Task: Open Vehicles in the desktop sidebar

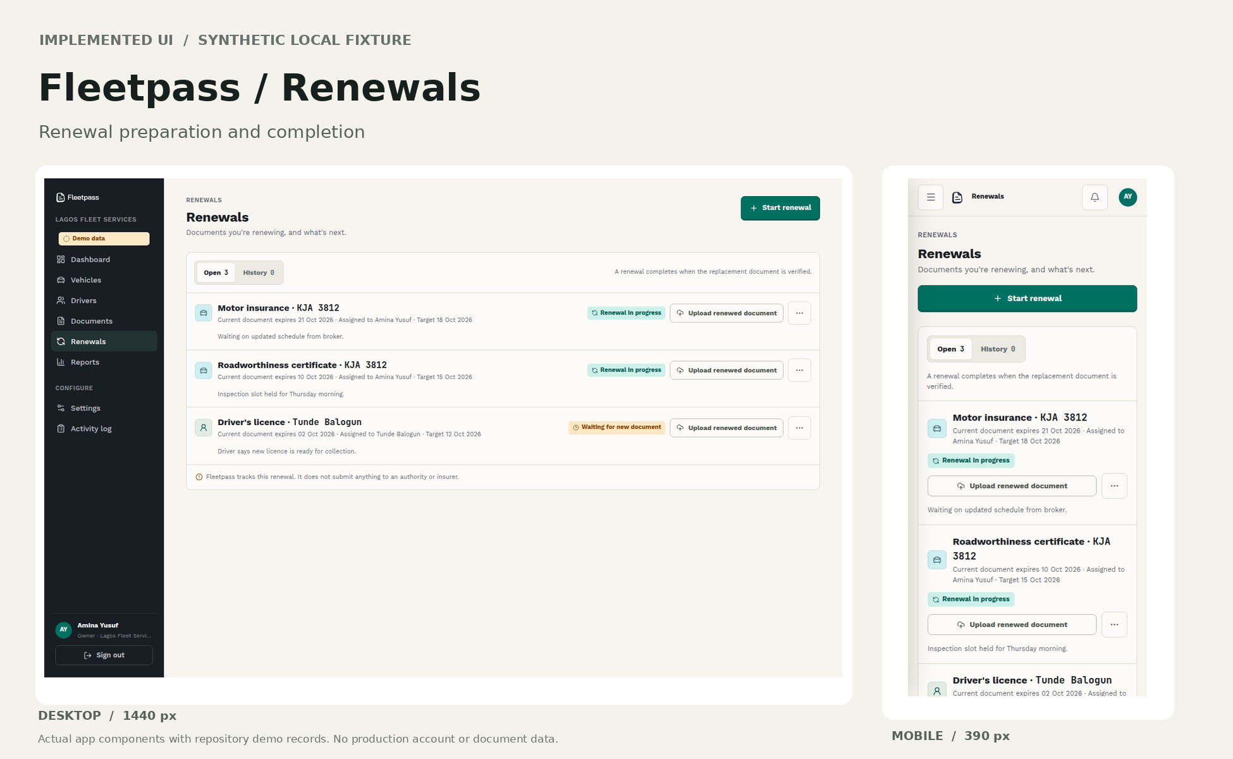Action: coord(104,280)
